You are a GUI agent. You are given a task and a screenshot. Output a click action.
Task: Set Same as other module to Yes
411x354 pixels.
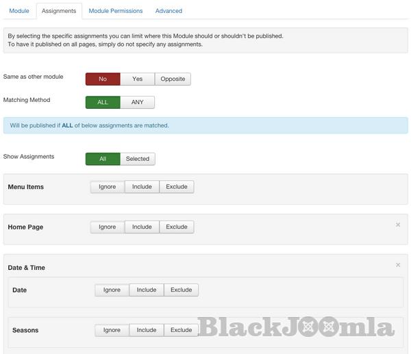(x=137, y=79)
